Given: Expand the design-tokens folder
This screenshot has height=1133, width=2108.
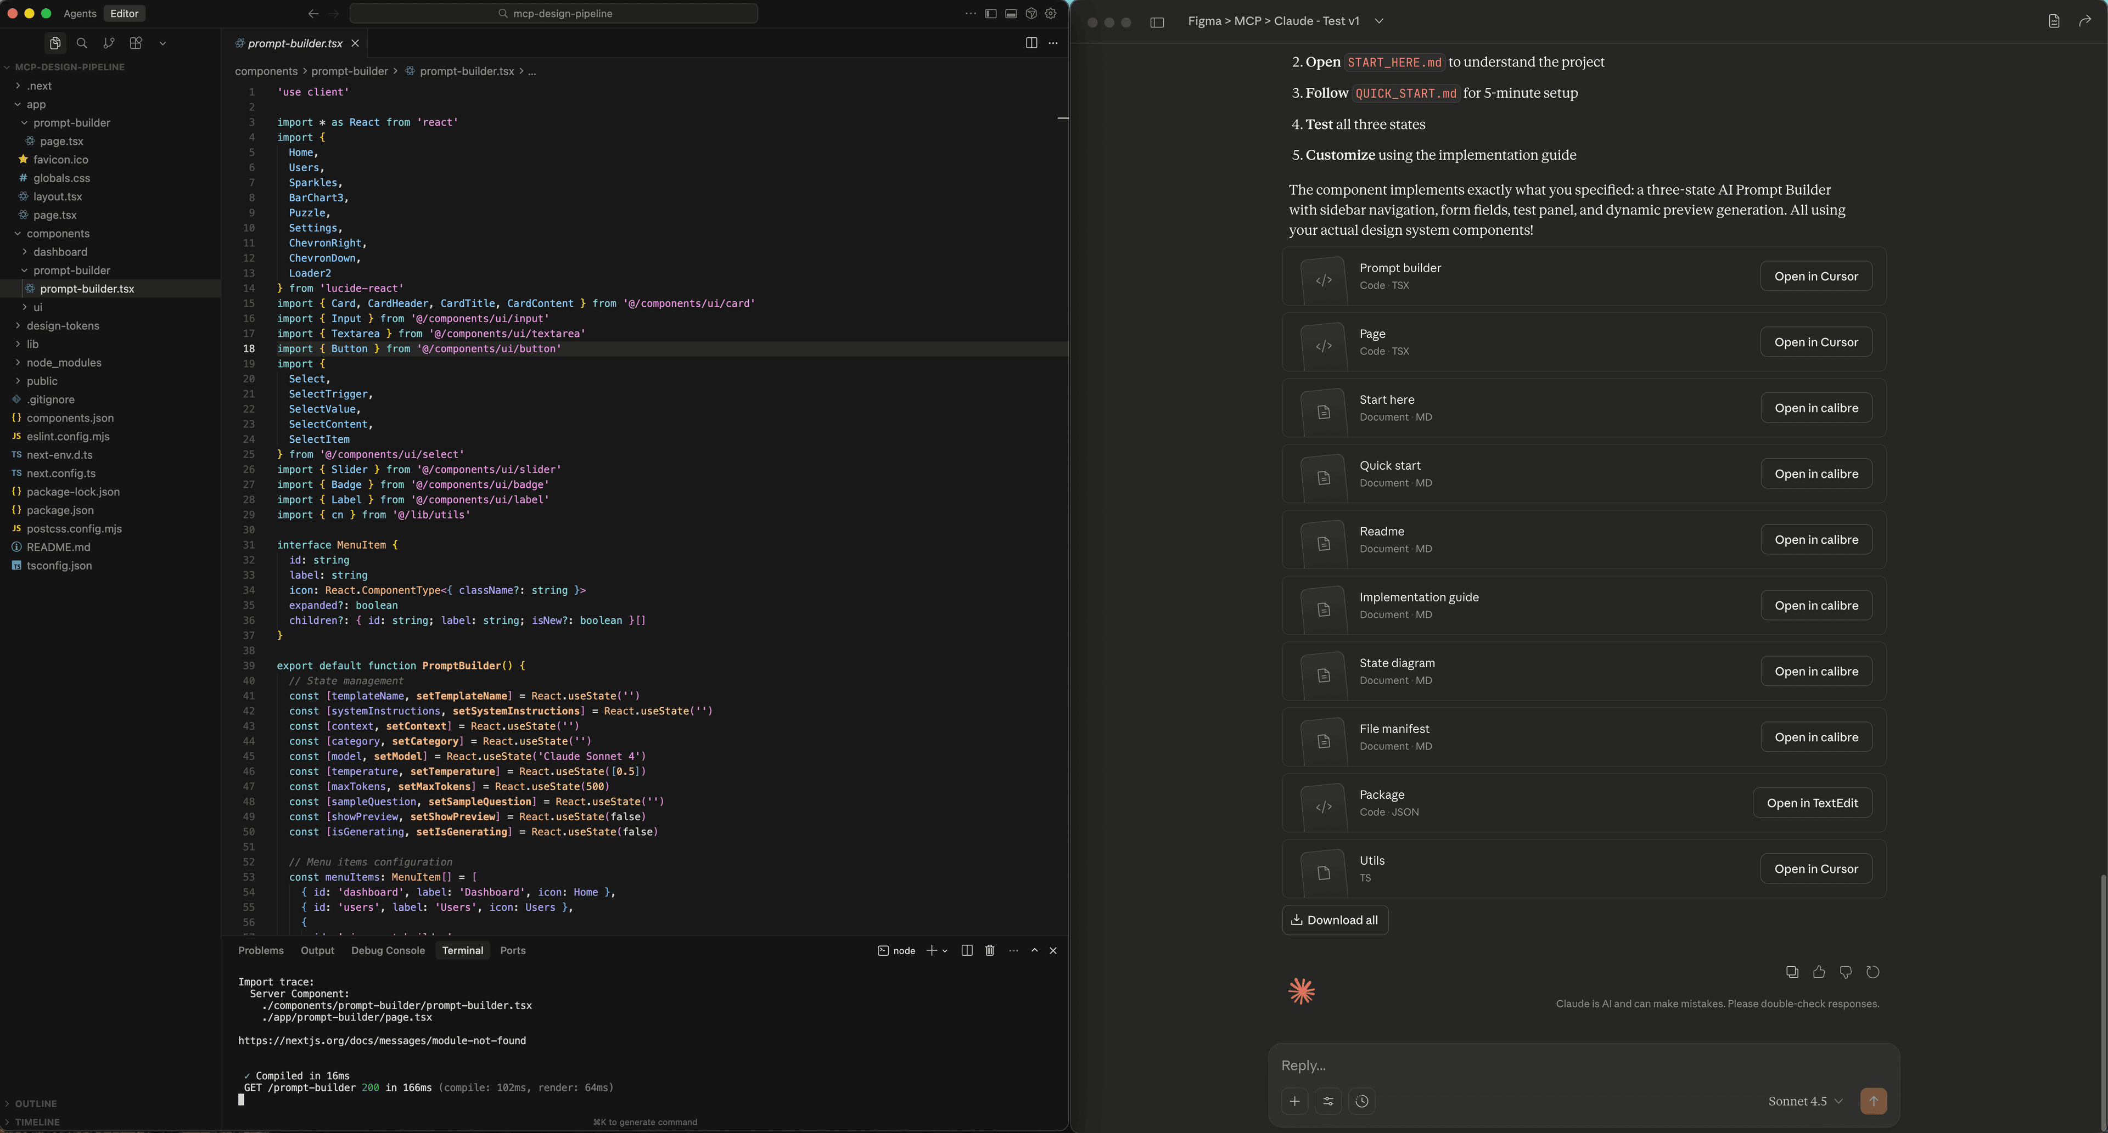Looking at the screenshot, I should click(62, 325).
